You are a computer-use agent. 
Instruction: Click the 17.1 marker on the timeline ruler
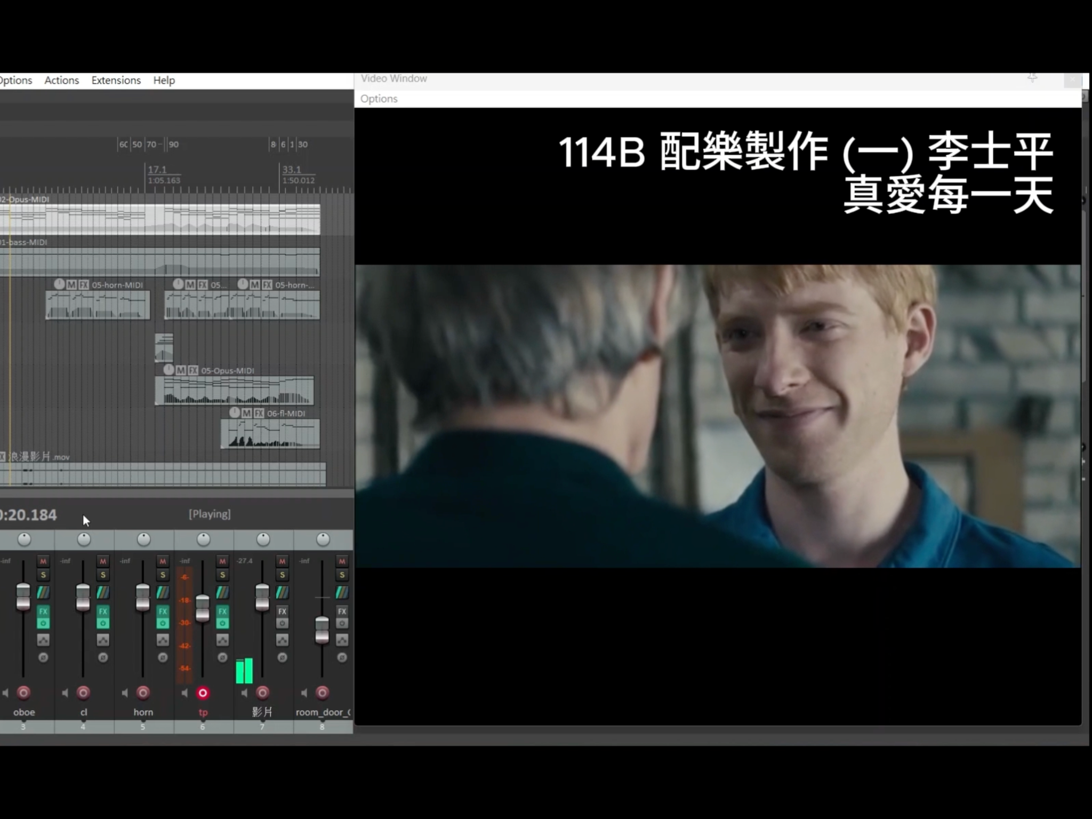click(x=157, y=169)
